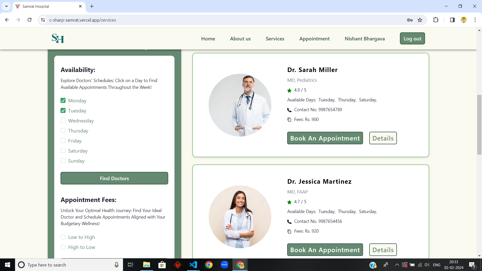Open the Nishant Bhargava profile link
The image size is (482, 271).
pos(365,39)
